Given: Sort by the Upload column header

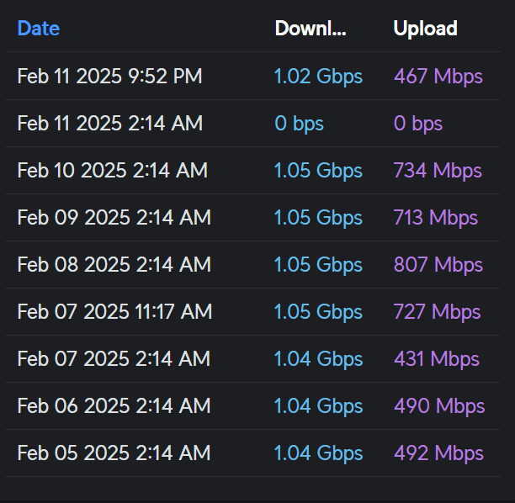Looking at the screenshot, I should coord(425,29).
